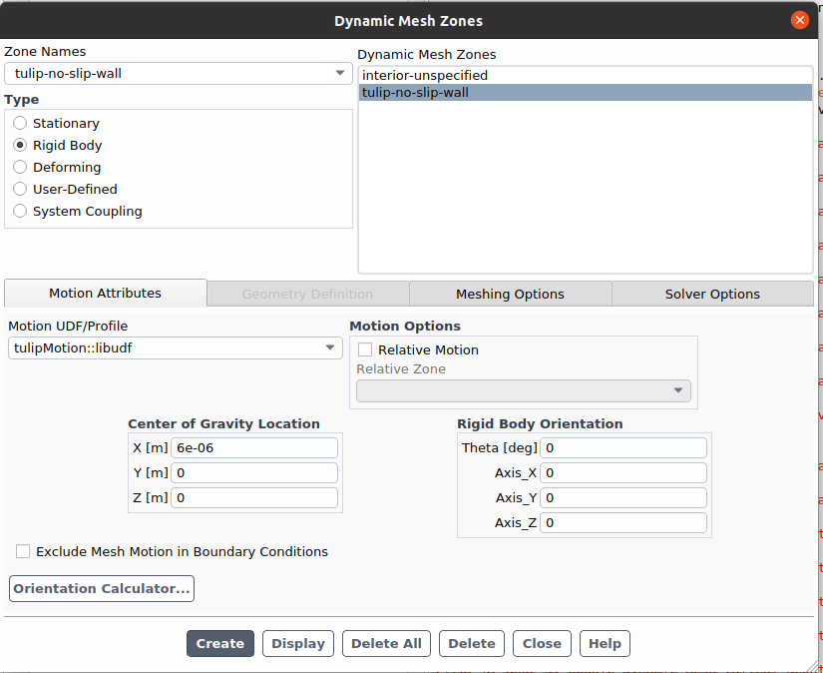Enable the Relative Motion checkbox
The height and width of the screenshot is (673, 823).
[x=365, y=350]
